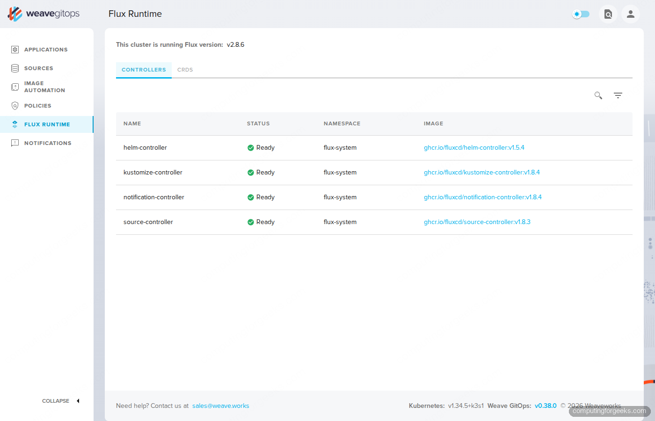Open the table filter icon

point(618,95)
